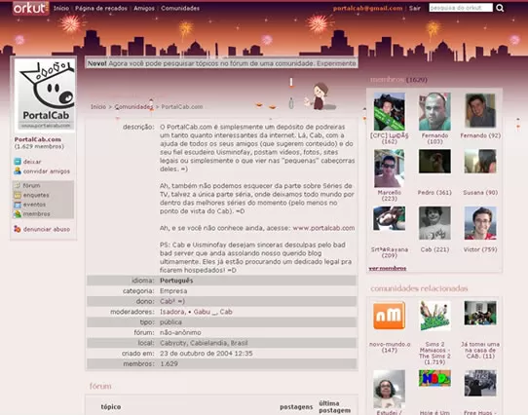Open fórum from the sidebar menu
This screenshot has width=528, height=415.
[31, 186]
